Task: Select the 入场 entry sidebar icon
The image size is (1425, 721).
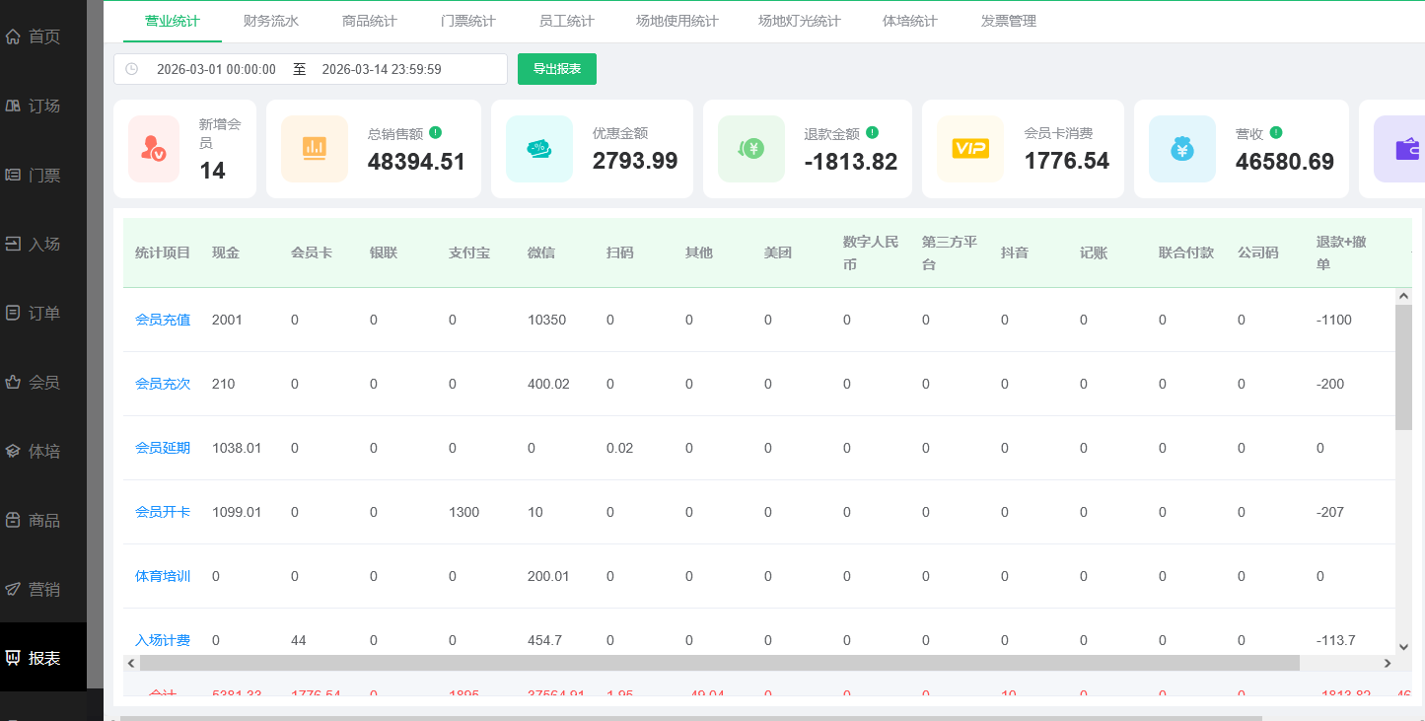Action: pos(12,244)
